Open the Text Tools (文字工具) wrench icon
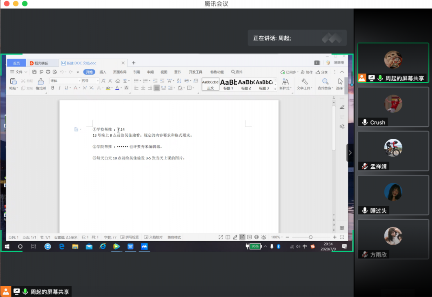 click(x=304, y=82)
